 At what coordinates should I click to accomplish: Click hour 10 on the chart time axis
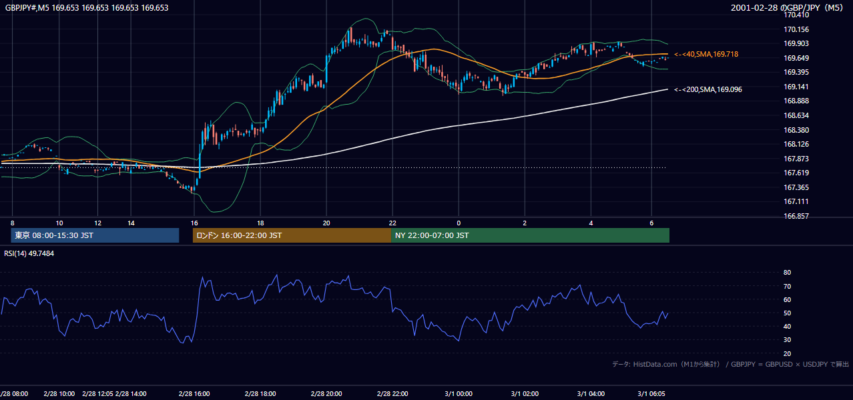pyautogui.click(x=59, y=223)
